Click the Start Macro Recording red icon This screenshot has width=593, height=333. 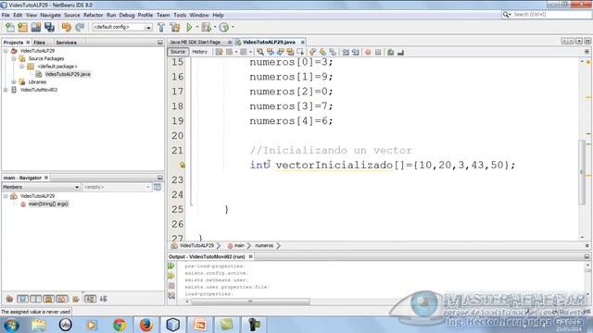point(368,52)
